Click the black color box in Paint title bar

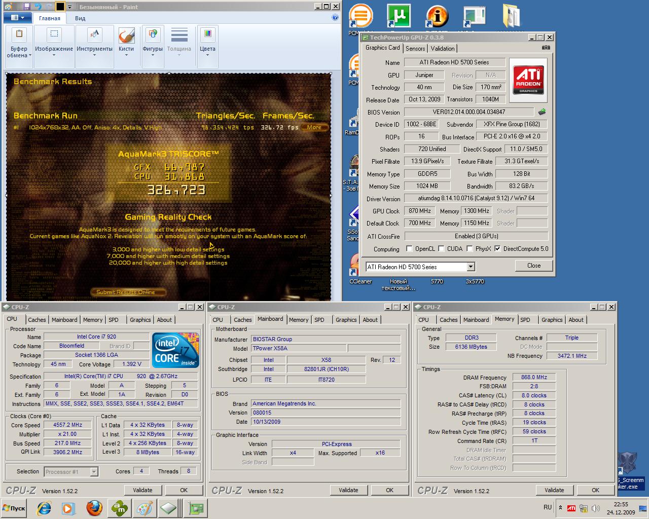(60, 7)
